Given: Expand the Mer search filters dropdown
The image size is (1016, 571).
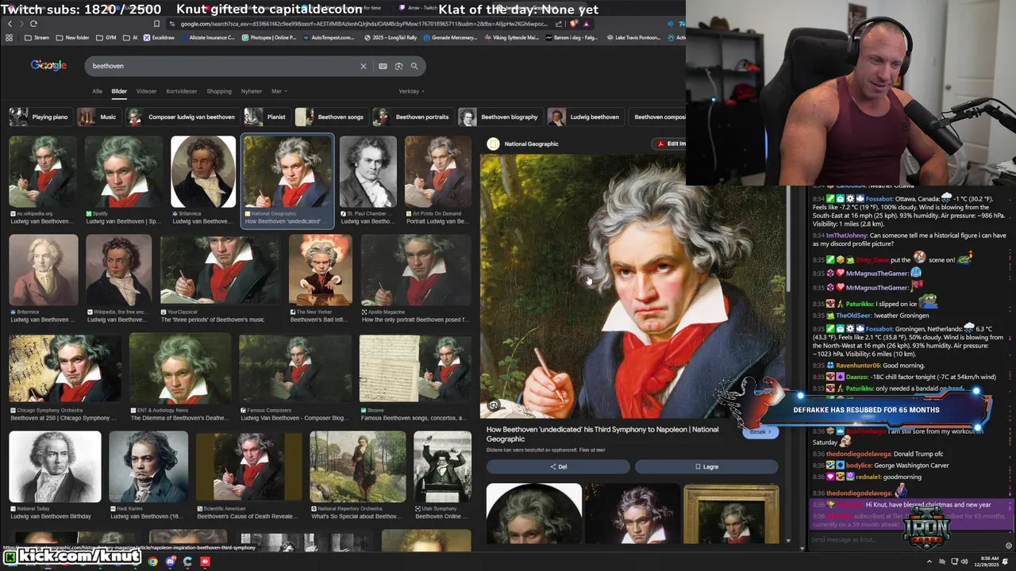Looking at the screenshot, I should (279, 91).
